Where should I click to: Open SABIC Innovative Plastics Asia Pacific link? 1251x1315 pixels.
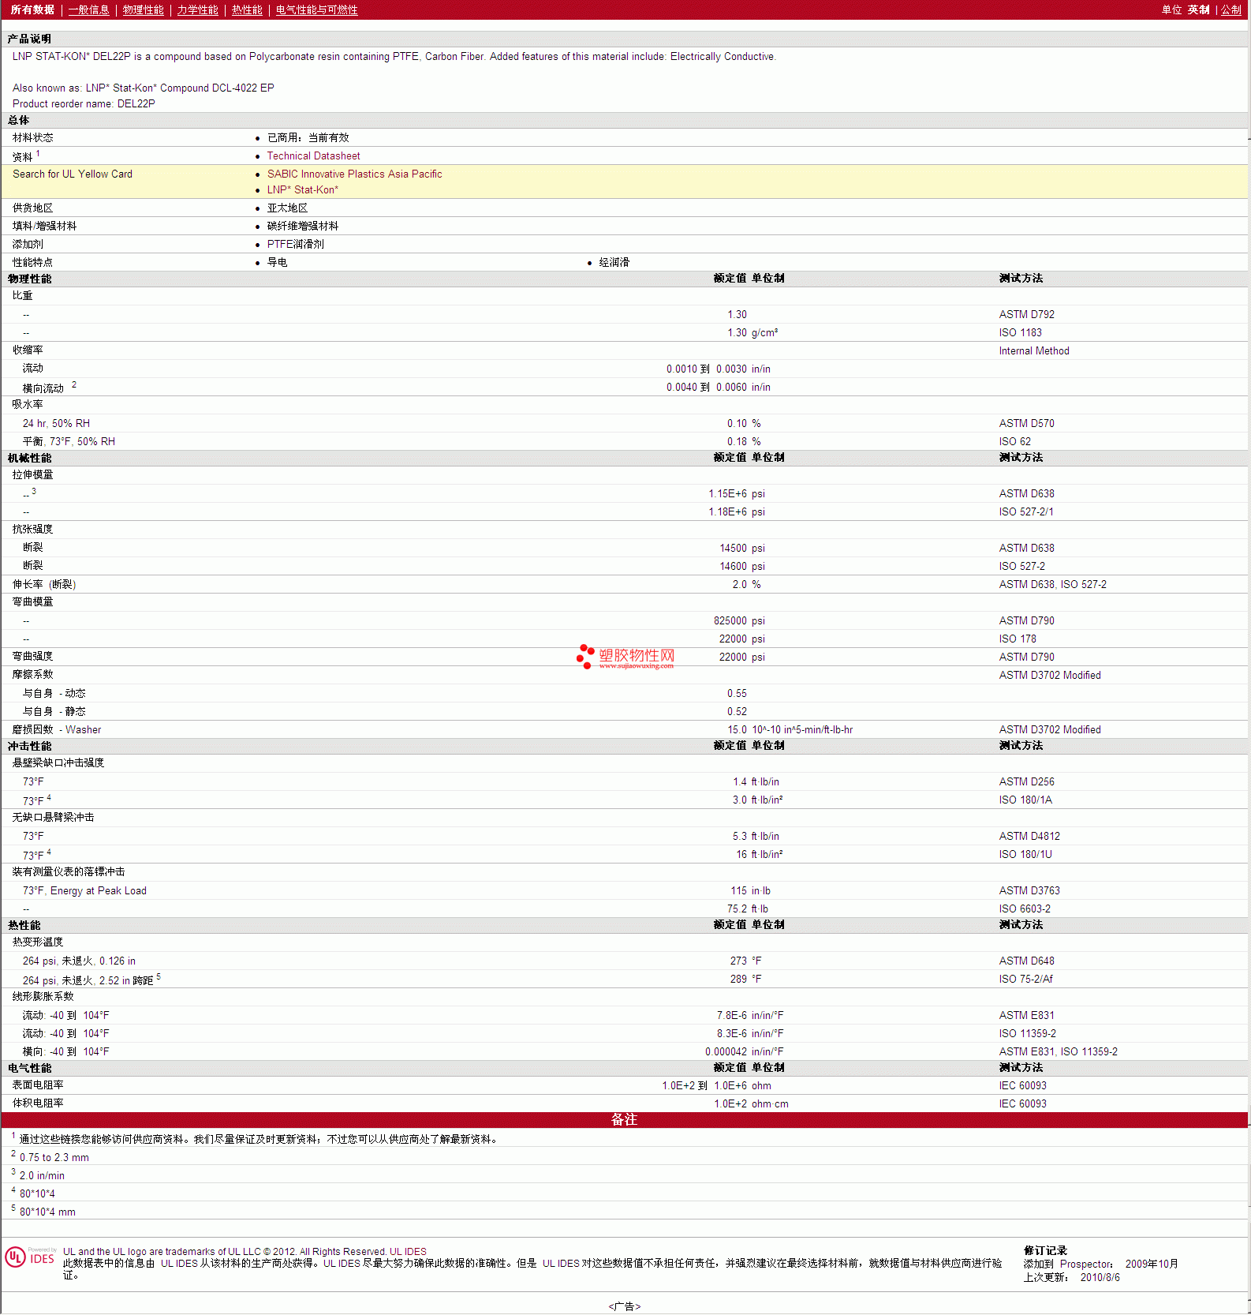tap(354, 174)
